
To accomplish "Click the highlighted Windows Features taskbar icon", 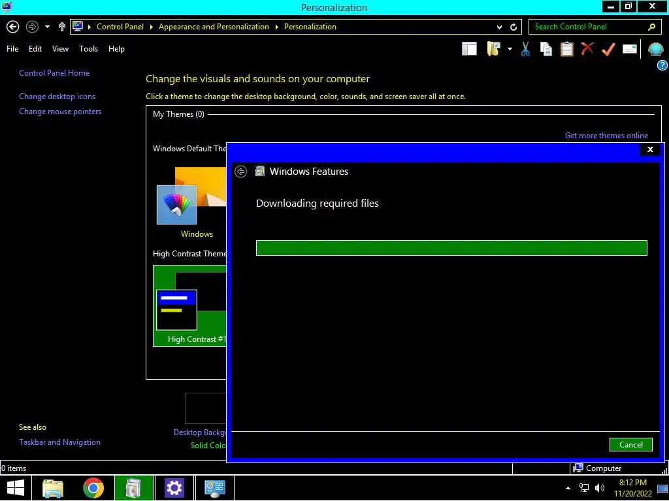I will (x=133, y=488).
